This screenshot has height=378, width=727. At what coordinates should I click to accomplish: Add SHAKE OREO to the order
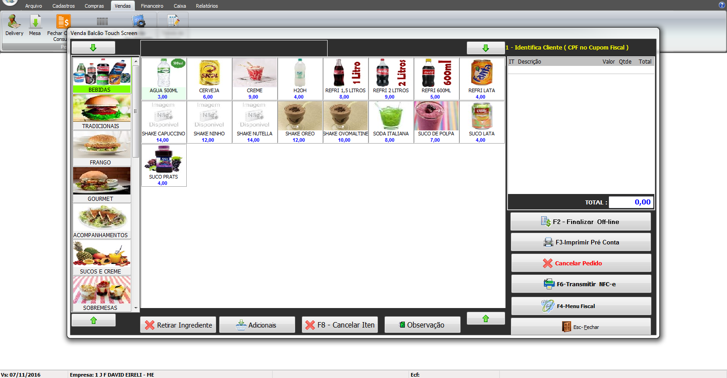tap(300, 122)
